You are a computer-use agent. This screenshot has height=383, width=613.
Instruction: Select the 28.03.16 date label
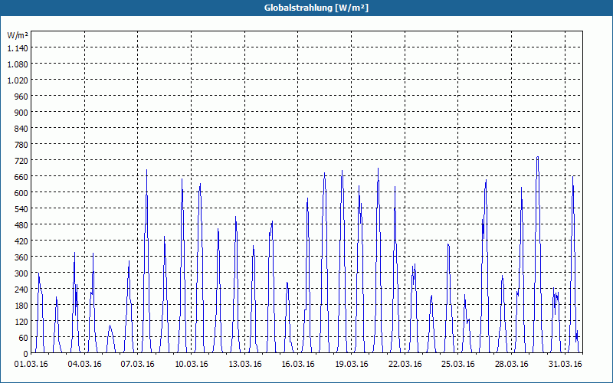[511, 365]
